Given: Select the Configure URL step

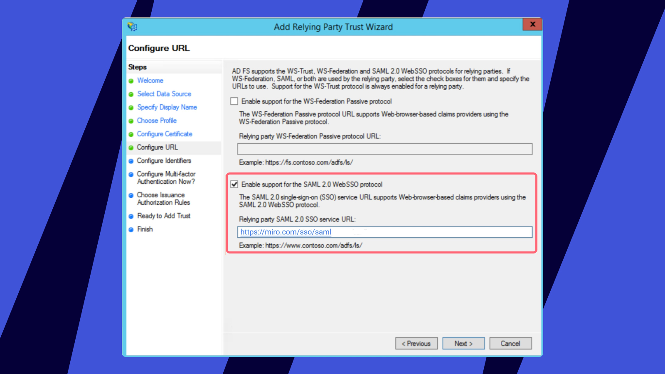Looking at the screenshot, I should pos(158,148).
